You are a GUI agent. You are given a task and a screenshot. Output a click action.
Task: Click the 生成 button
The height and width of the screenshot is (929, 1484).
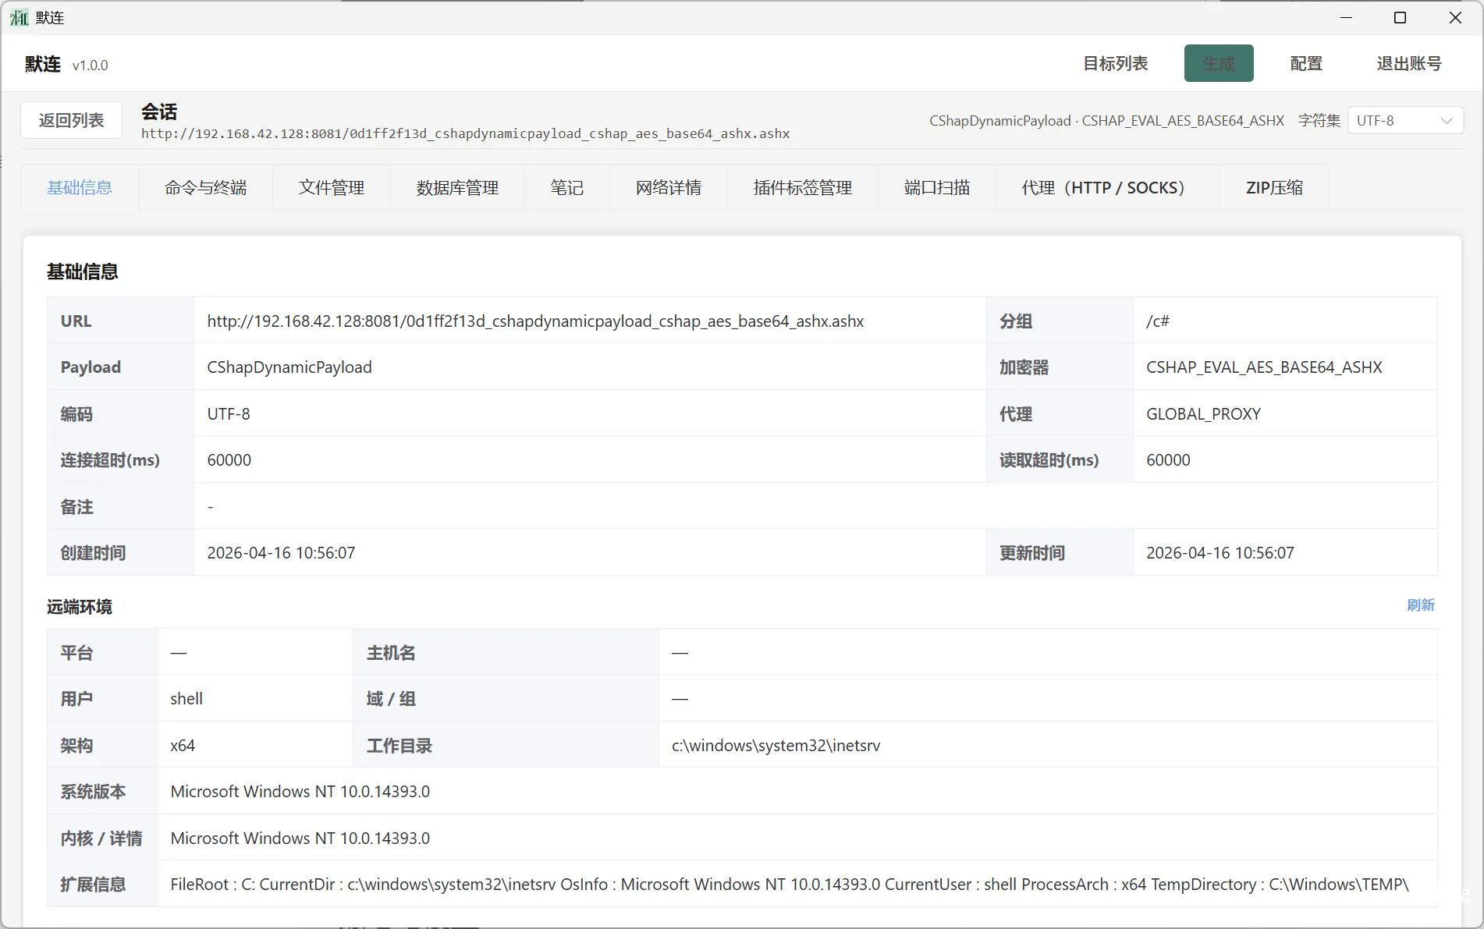click(1219, 63)
